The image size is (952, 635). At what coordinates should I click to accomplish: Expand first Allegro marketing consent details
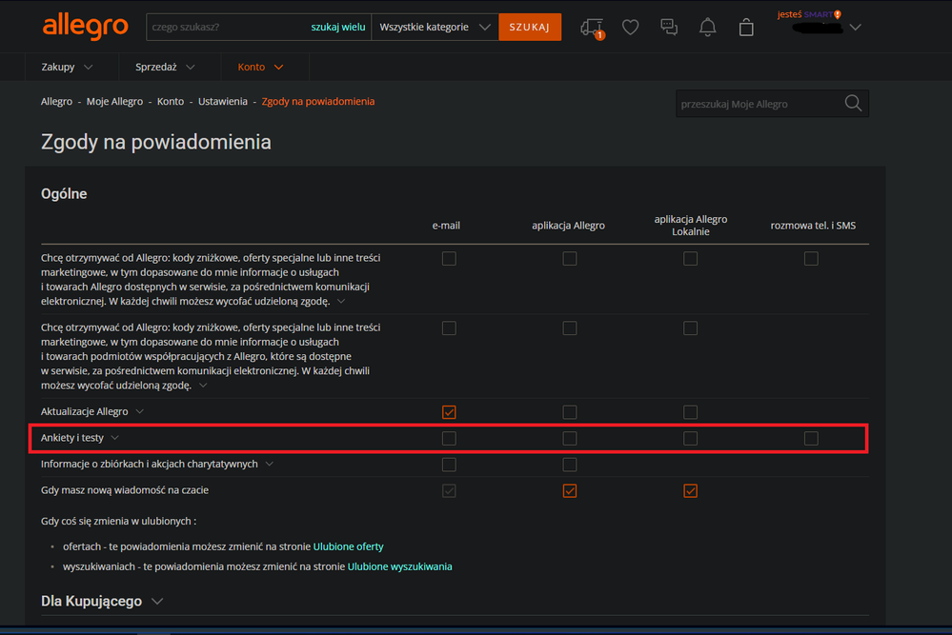pyautogui.click(x=341, y=302)
